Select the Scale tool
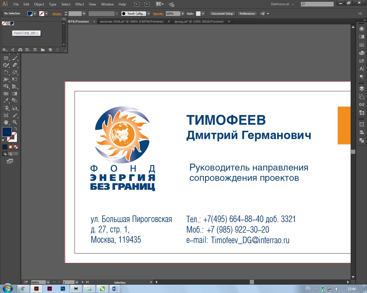The image size is (367, 293). pos(15,72)
